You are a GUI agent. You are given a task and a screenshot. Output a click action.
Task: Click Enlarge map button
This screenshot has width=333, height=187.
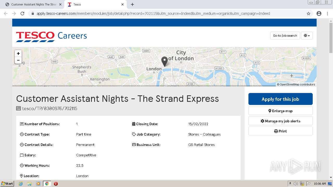pos(280,111)
